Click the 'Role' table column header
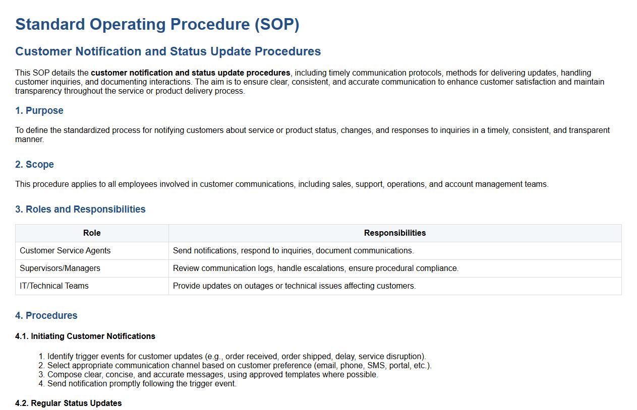The width and height of the screenshot is (637, 410). [x=92, y=233]
